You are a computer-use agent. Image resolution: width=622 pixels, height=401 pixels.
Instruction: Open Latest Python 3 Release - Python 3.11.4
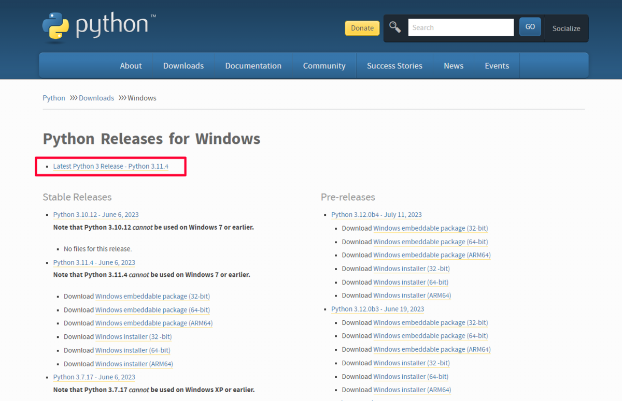pos(111,166)
